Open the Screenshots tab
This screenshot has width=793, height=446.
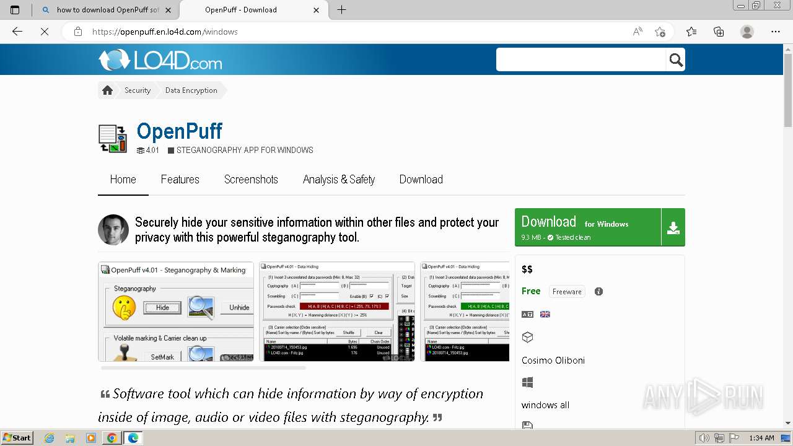[251, 180]
